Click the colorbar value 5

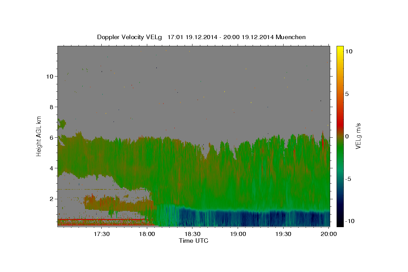pos(347,94)
